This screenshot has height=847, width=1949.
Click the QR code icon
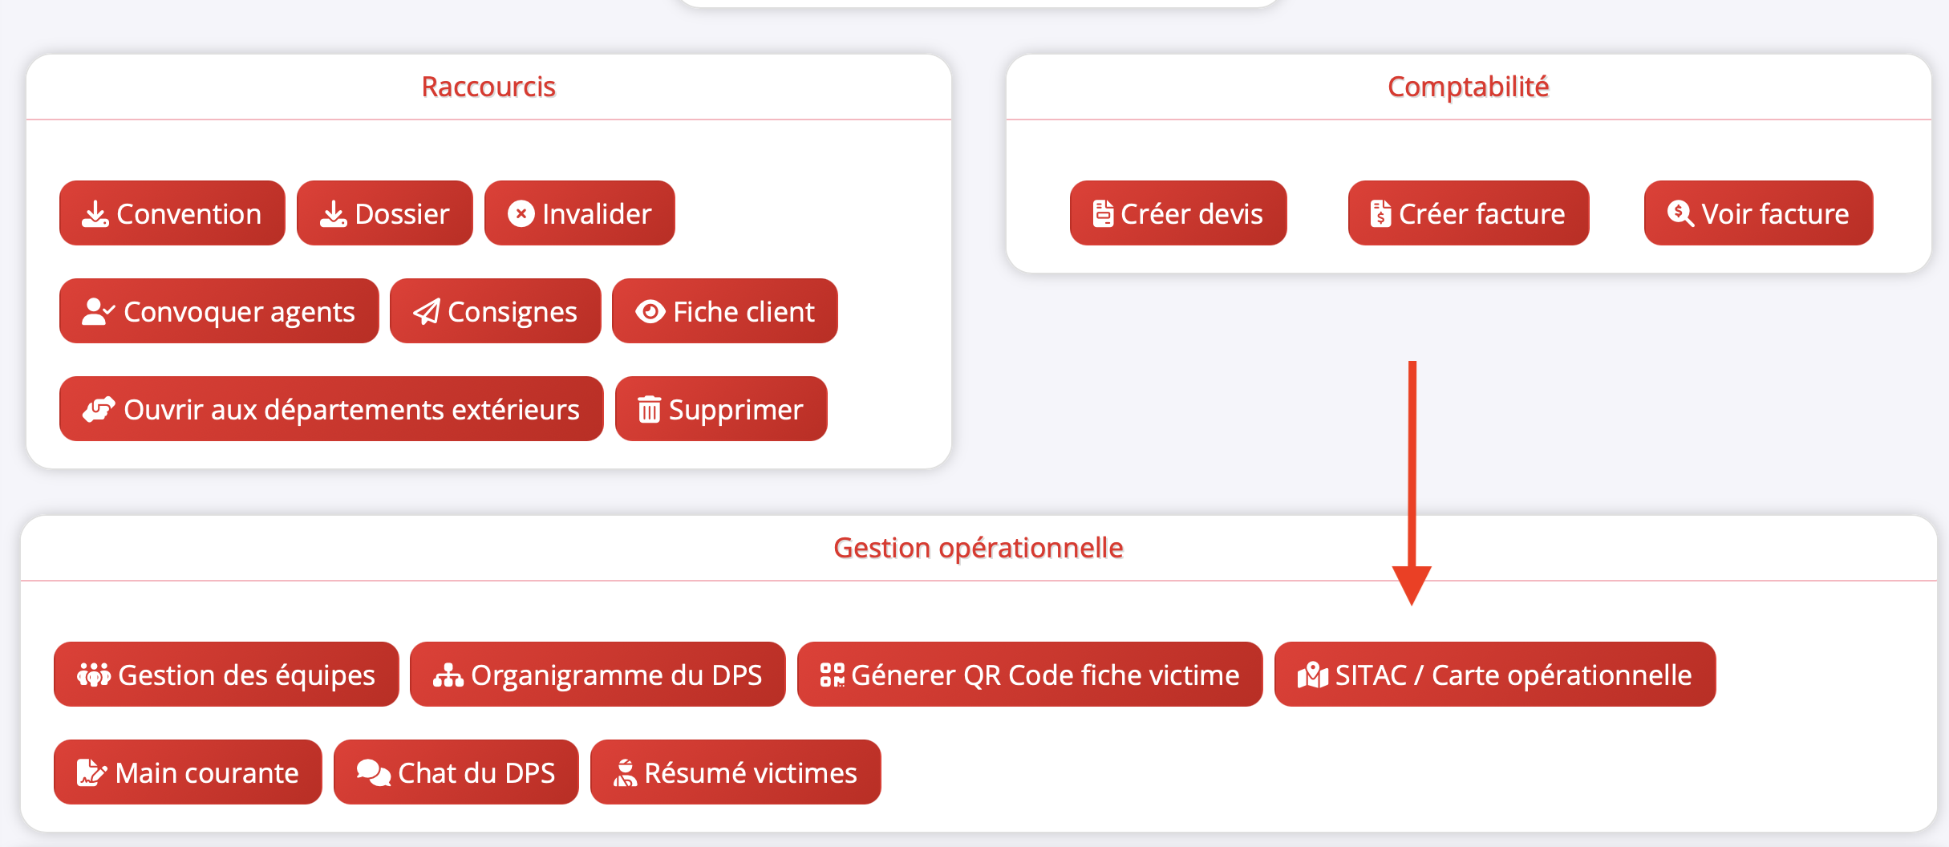coord(833,675)
